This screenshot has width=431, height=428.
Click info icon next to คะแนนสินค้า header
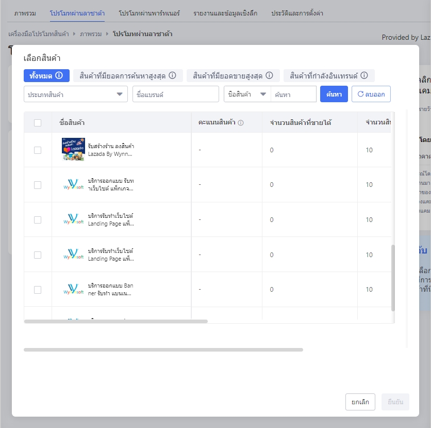pyautogui.click(x=241, y=123)
